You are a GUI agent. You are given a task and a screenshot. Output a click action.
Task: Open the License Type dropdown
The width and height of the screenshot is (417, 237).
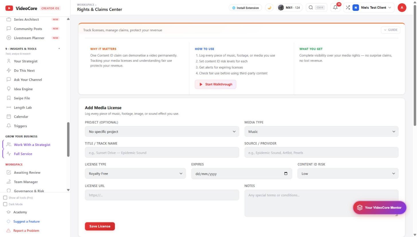[135, 173]
